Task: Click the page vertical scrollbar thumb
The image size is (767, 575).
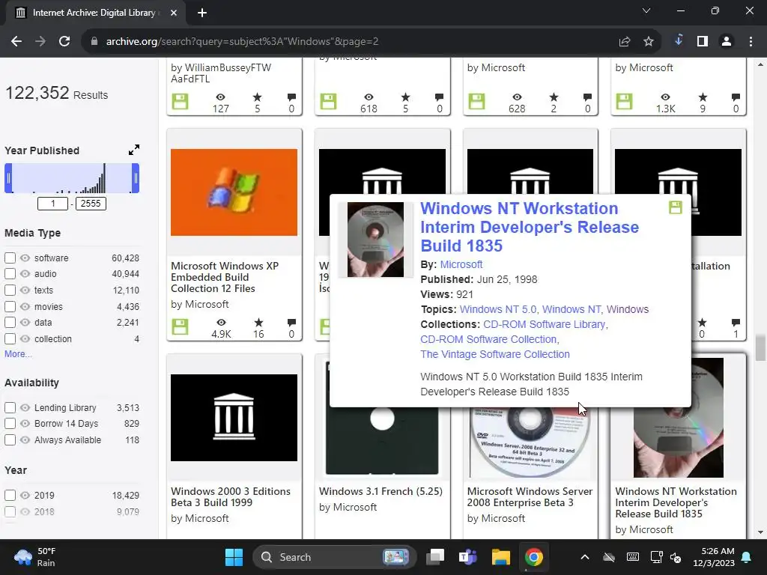Action: point(760,347)
